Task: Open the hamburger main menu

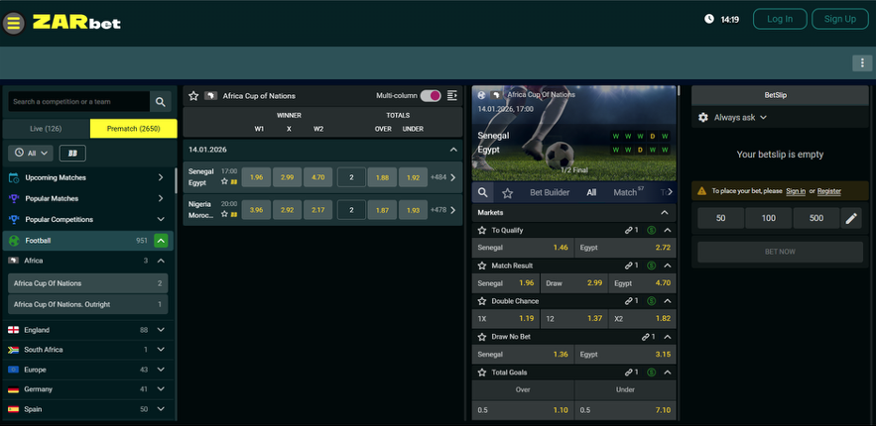Action: pyautogui.click(x=14, y=23)
